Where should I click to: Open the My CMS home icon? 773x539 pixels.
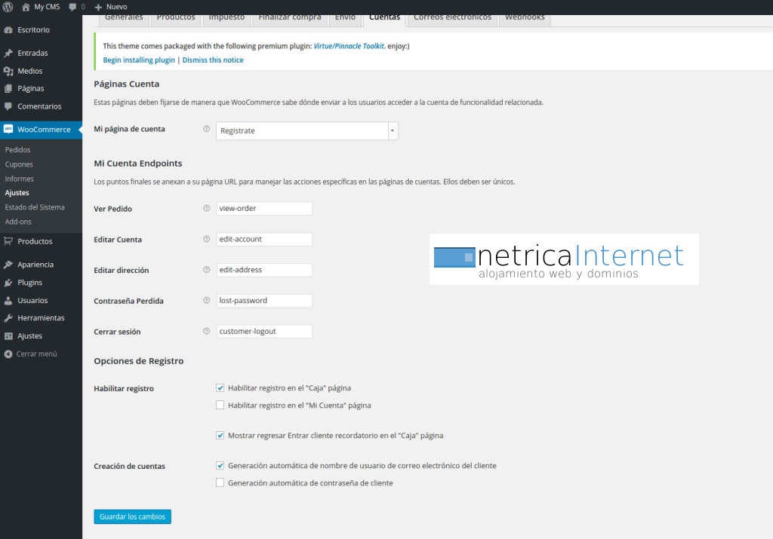[26, 7]
